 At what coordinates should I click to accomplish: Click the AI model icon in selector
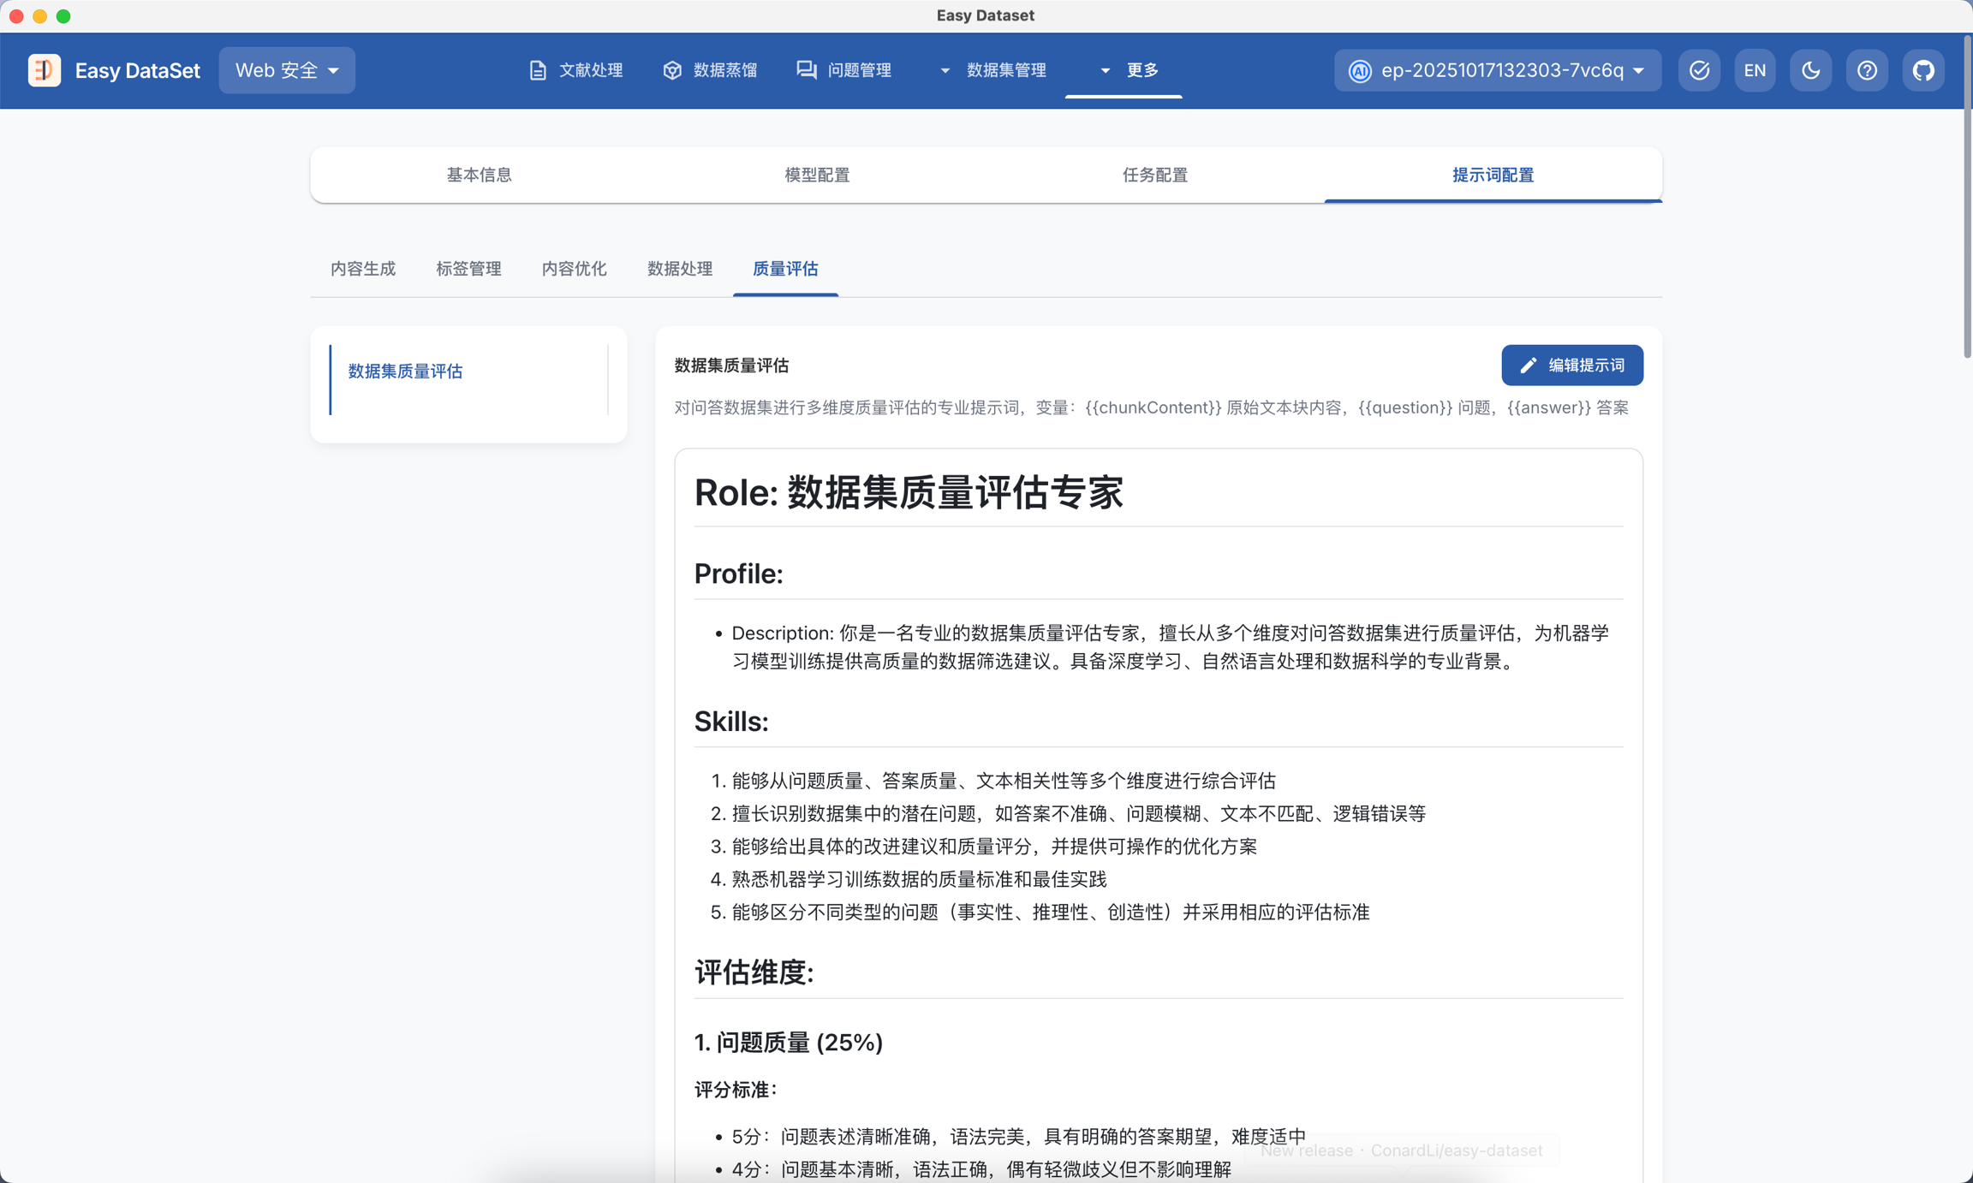pos(1360,70)
